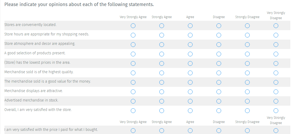This screenshot has width=294, height=134.
Task: Mark Very Strongly Agree for good value statement
Action: (133, 82)
